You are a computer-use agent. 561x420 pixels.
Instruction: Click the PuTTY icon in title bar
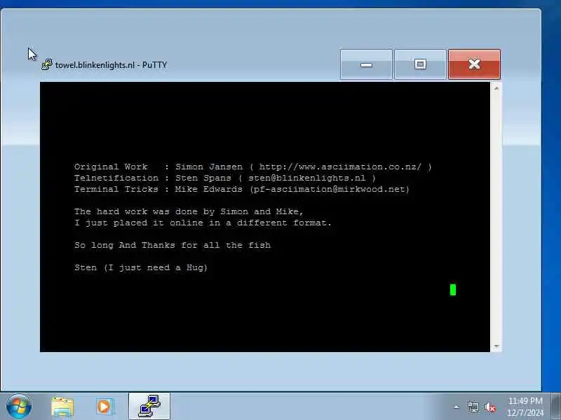coord(46,64)
